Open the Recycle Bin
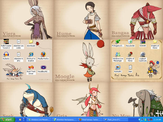 [130, 41]
